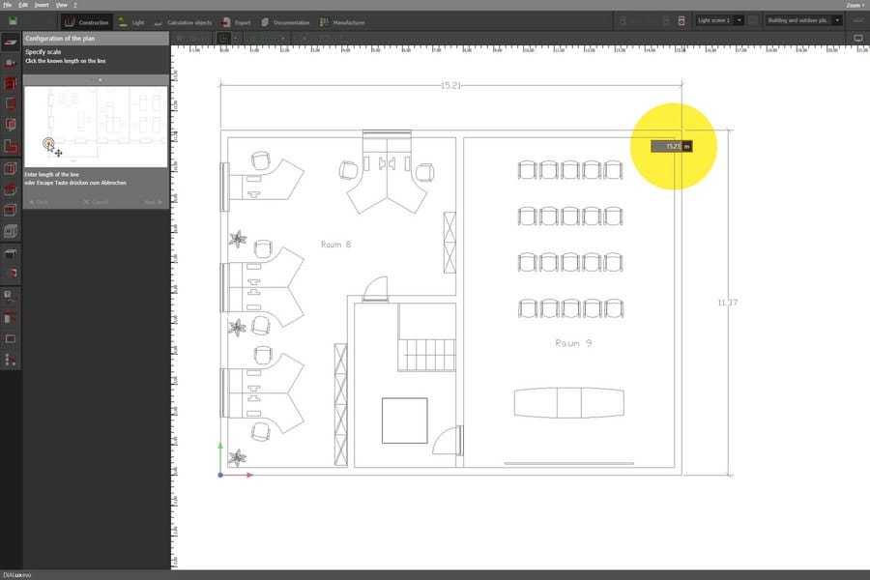The width and height of the screenshot is (870, 580).
Task: Open the File menu
Action: [x=7, y=5]
